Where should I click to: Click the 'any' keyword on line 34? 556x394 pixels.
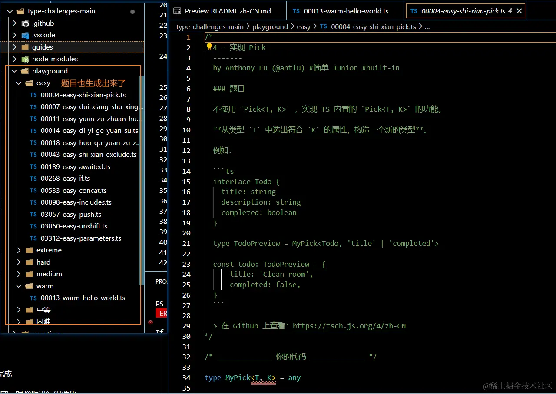tap(295, 378)
